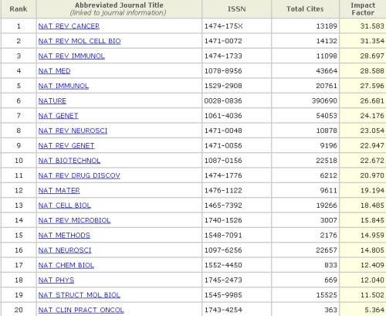Click the Rank column header
Screen dimensions: 386x316
click(19, 9)
